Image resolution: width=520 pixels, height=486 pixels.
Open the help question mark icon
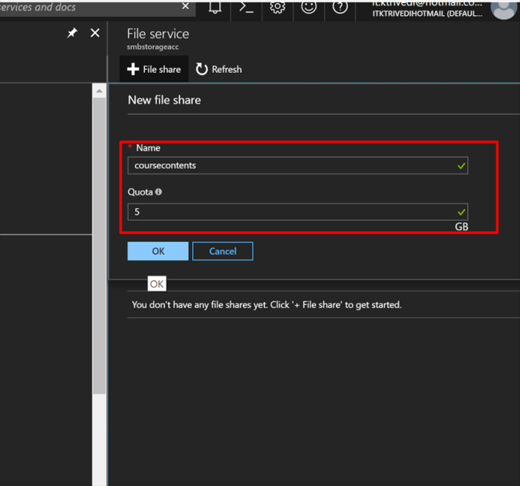[x=340, y=7]
